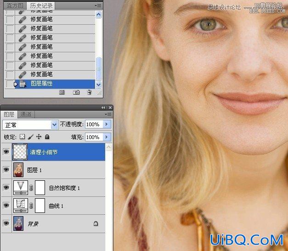Select the 曲线 1 layer name
The width and height of the screenshot is (288, 251).
56,206
